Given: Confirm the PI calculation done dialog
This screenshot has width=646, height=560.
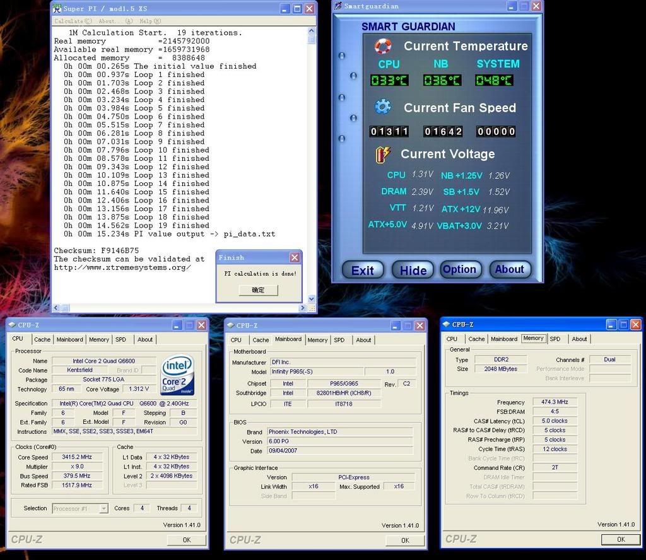Looking at the screenshot, I should coord(259,290).
